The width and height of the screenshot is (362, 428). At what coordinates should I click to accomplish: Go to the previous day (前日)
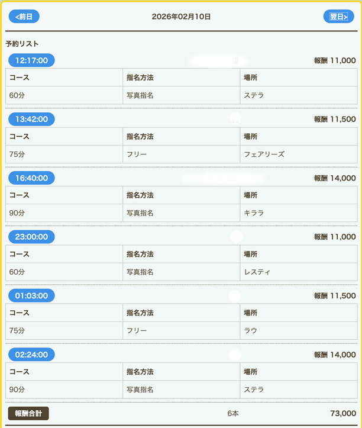pyautogui.click(x=24, y=17)
